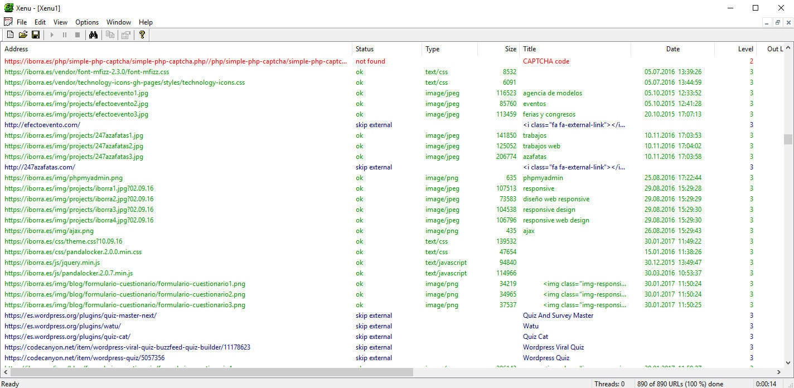Save with the floppy disk icon

35,35
